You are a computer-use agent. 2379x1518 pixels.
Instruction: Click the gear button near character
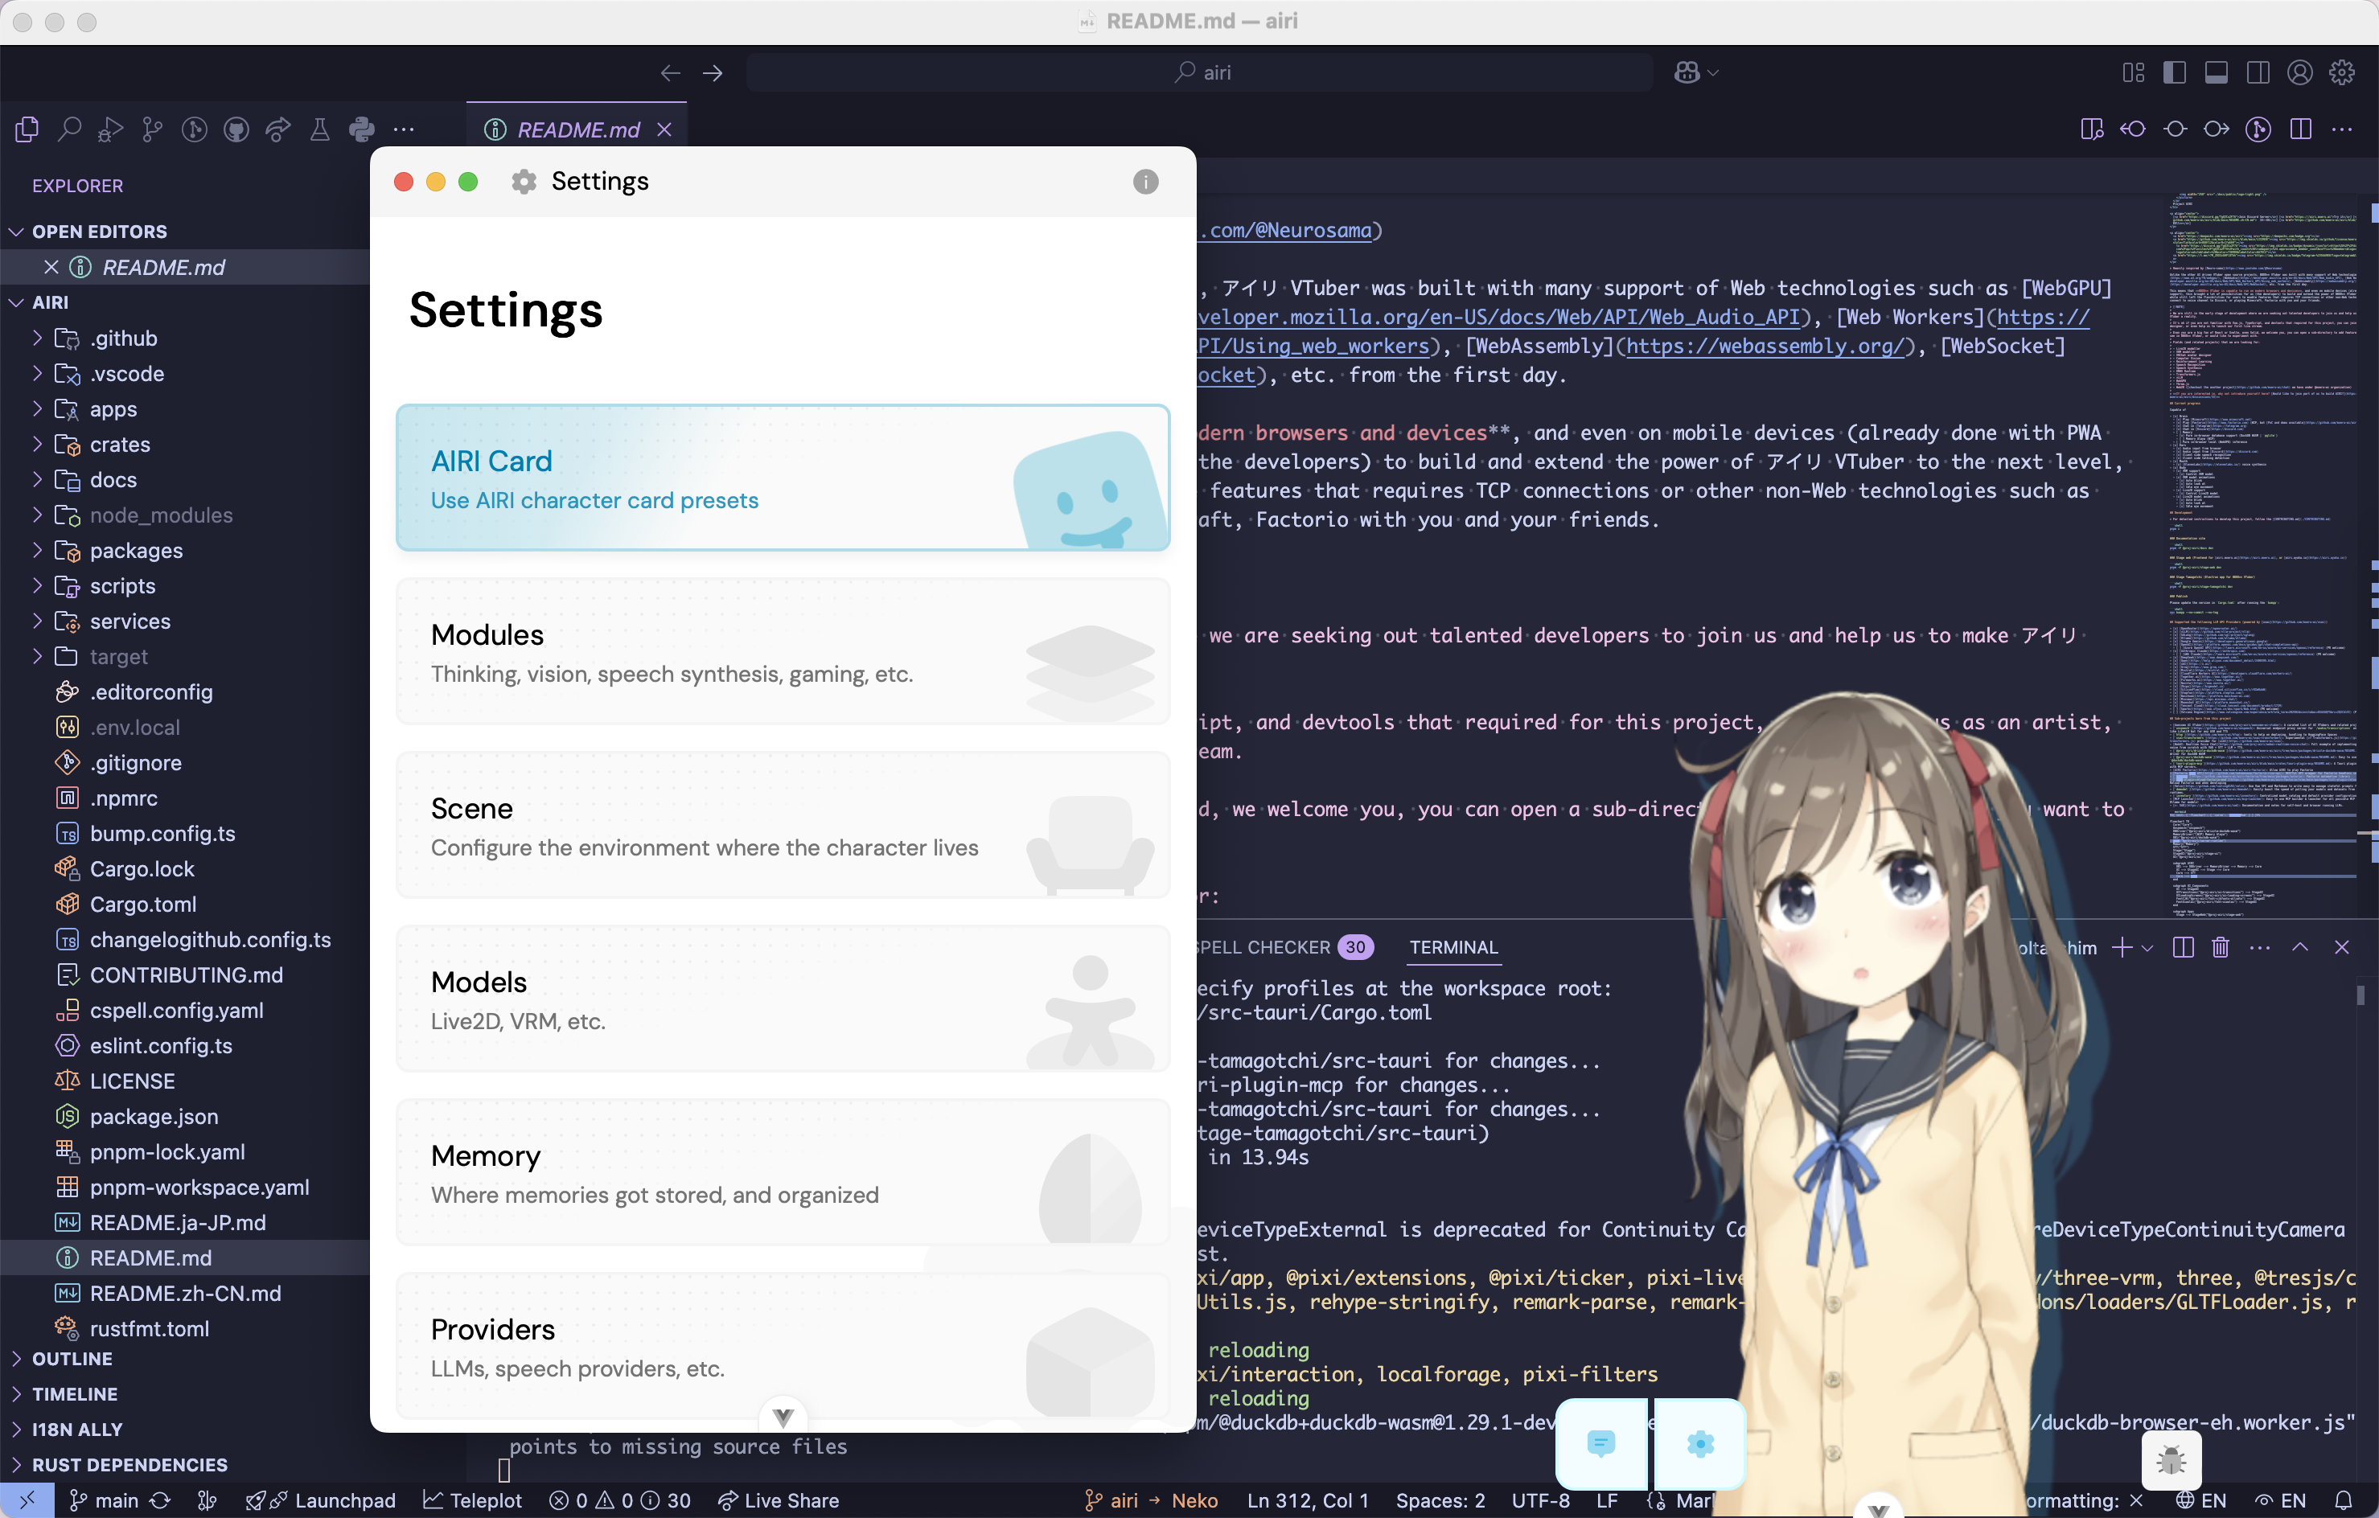coord(1700,1443)
